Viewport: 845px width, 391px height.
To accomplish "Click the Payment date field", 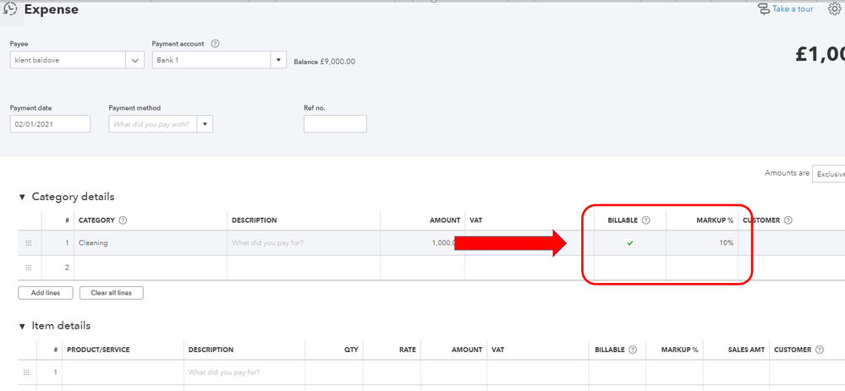I will [x=50, y=124].
